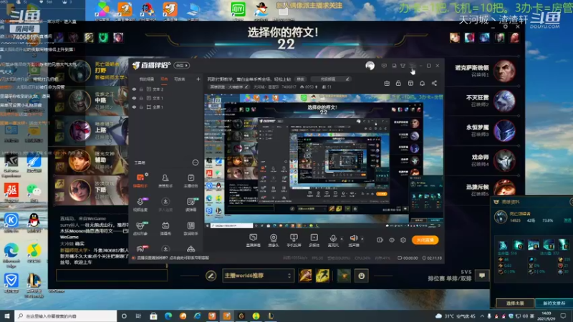Edit rune page with pencil icon
This screenshot has height=322, width=573.
click(x=211, y=275)
